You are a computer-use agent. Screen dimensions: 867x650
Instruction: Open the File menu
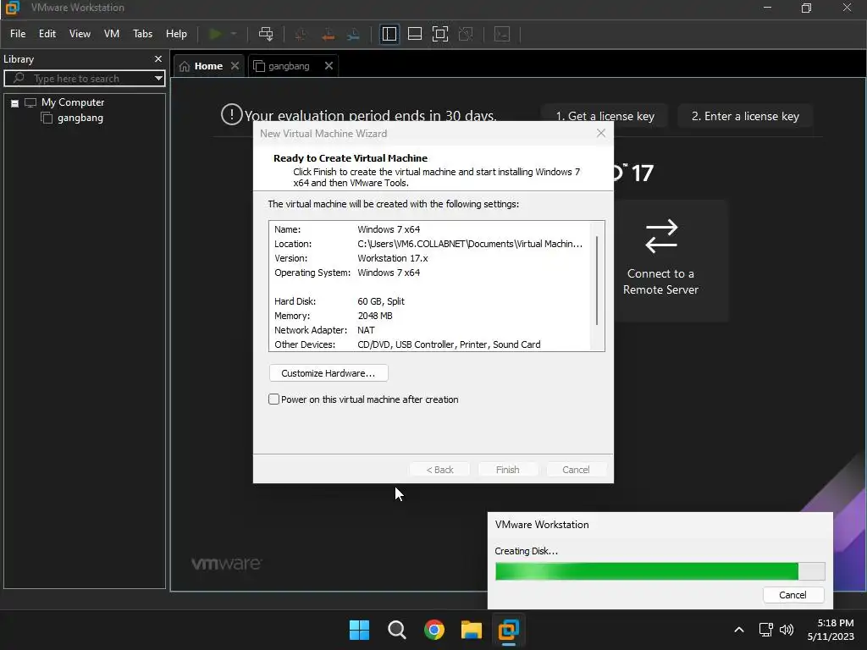[x=18, y=34]
